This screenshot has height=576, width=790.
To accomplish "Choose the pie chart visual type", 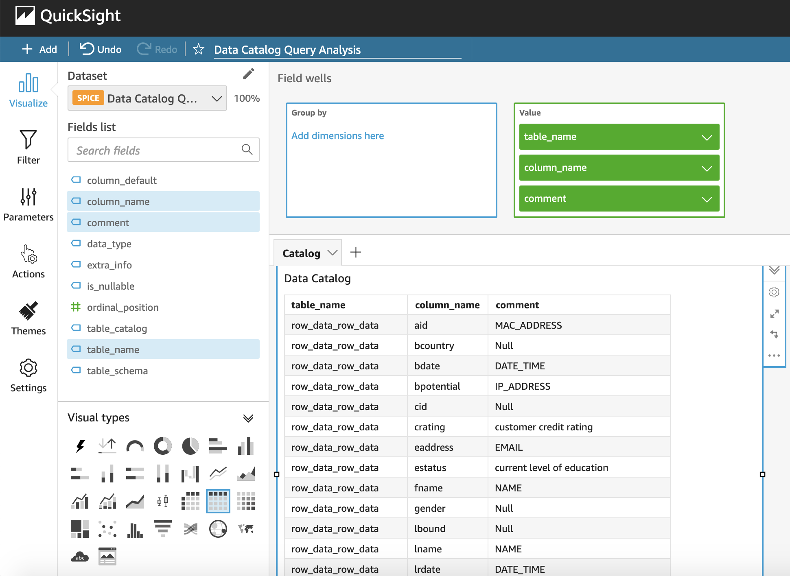I will point(190,446).
